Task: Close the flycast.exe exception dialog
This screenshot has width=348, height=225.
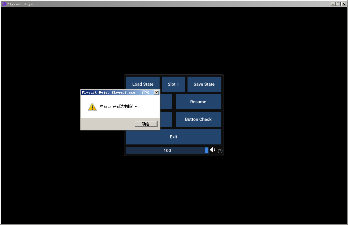Action: click(x=157, y=92)
